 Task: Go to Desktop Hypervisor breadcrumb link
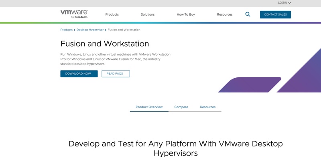(90, 30)
